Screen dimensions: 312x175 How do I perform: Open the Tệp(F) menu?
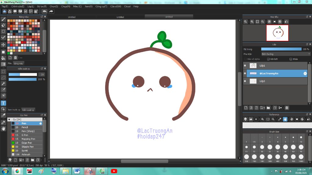pos(5,6)
